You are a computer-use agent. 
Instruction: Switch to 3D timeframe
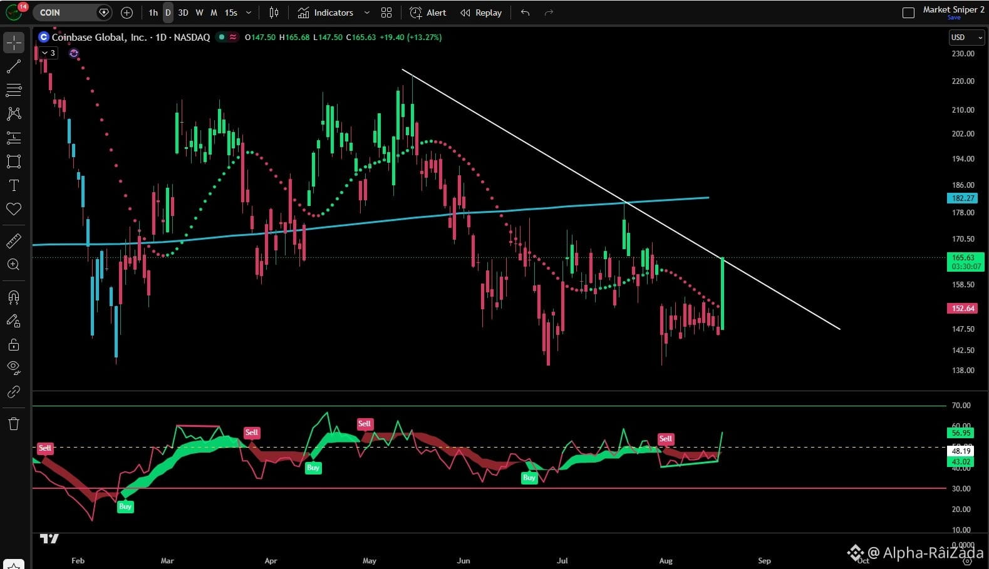point(183,13)
